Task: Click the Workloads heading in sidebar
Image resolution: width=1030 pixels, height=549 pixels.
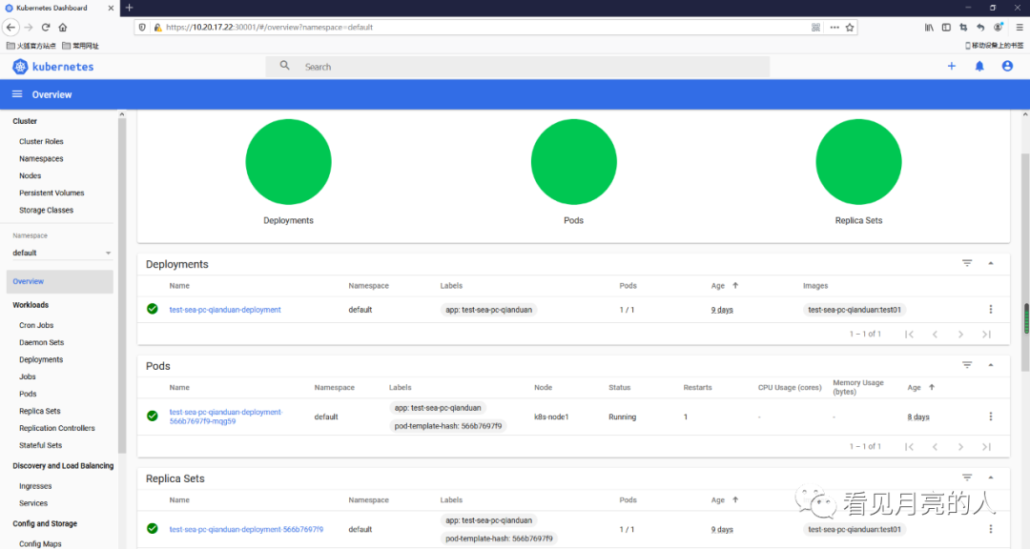Action: point(31,305)
